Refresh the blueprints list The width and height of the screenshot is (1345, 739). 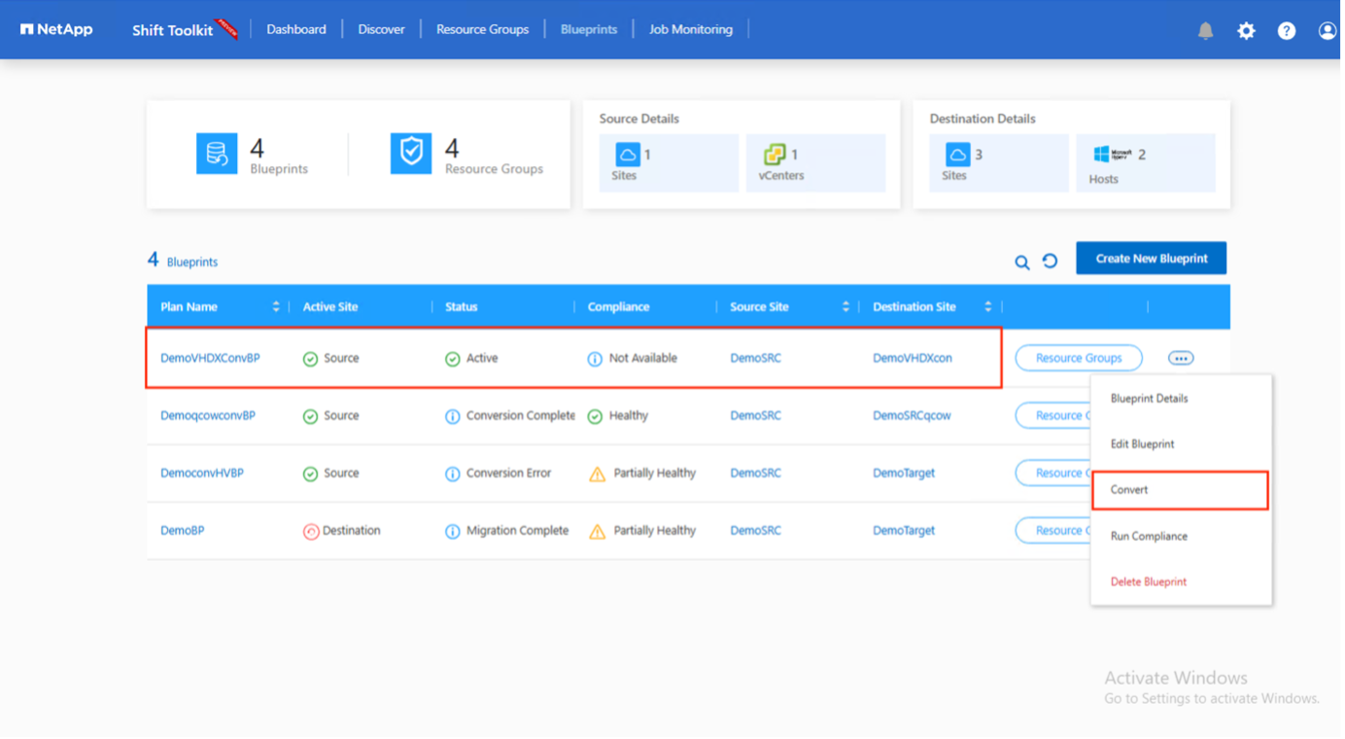[x=1050, y=261]
